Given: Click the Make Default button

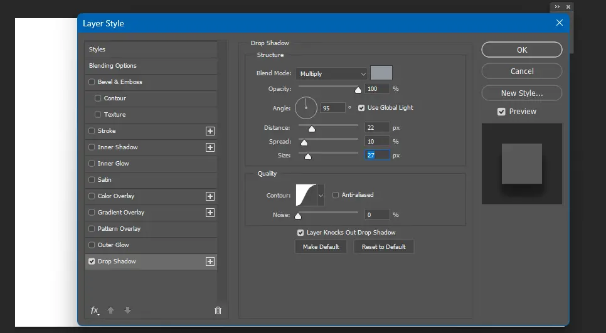Looking at the screenshot, I should 321,247.
